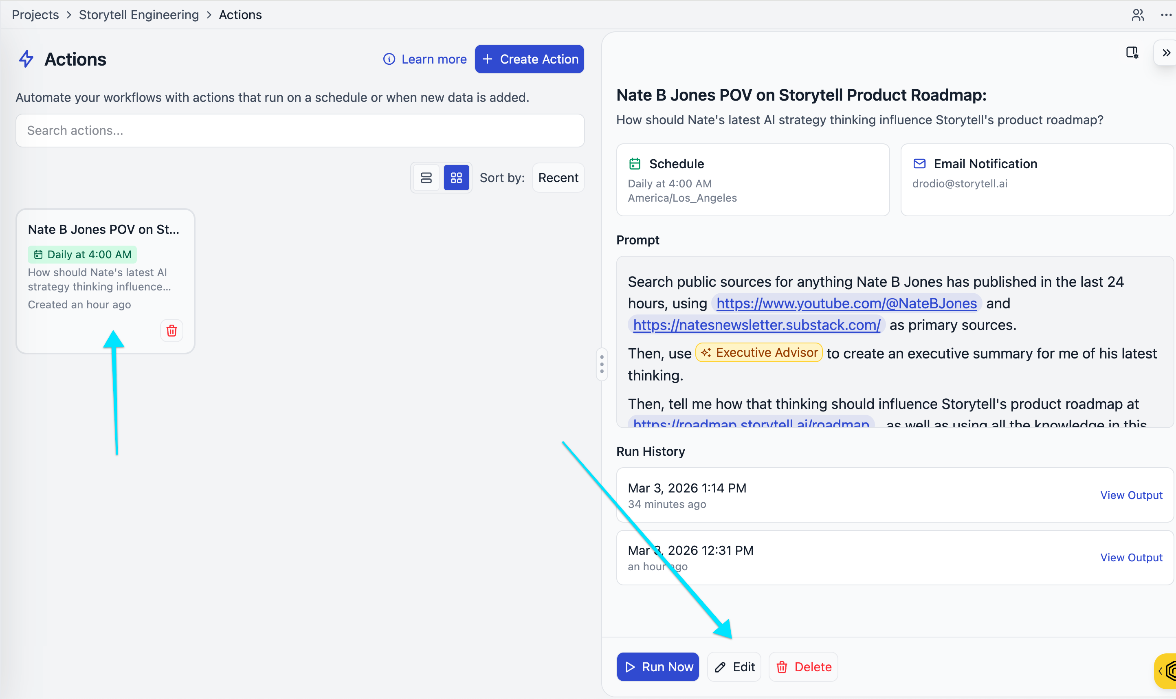The width and height of the screenshot is (1176, 699).
Task: Go to Projects breadcrumb
Action: (35, 15)
